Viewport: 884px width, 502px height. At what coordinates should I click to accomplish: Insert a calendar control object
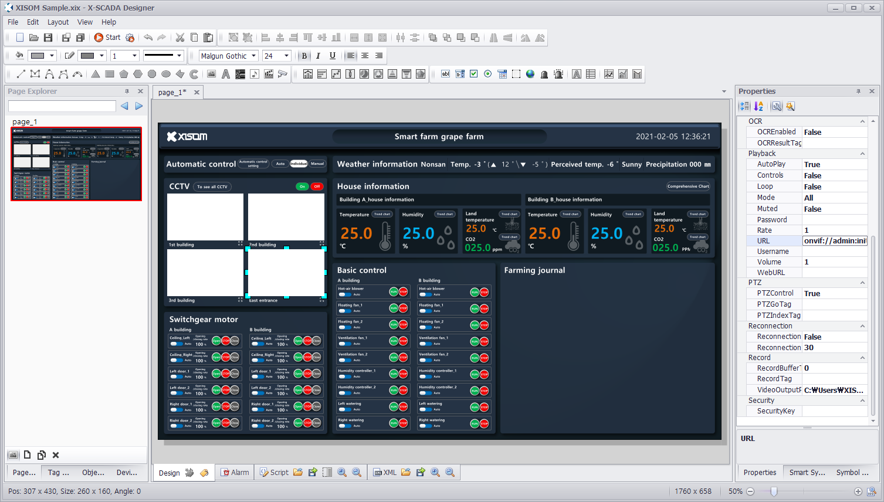tap(502, 74)
